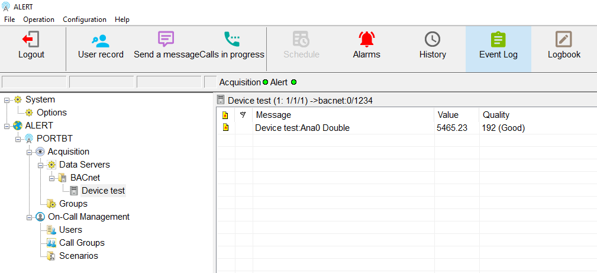Select Call Groups in the tree
Viewport: 597px width, 273px height.
point(82,243)
